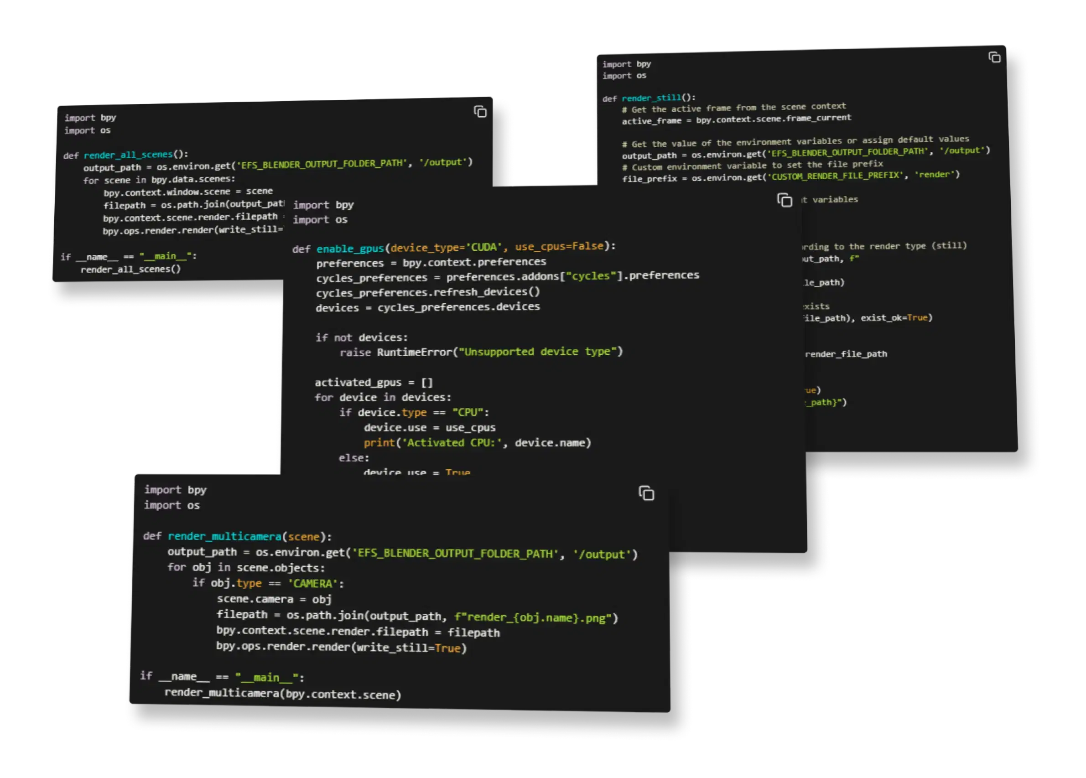1086x778 pixels.
Task: Click the 'CUDA' device_type default string
Action: click(x=484, y=246)
